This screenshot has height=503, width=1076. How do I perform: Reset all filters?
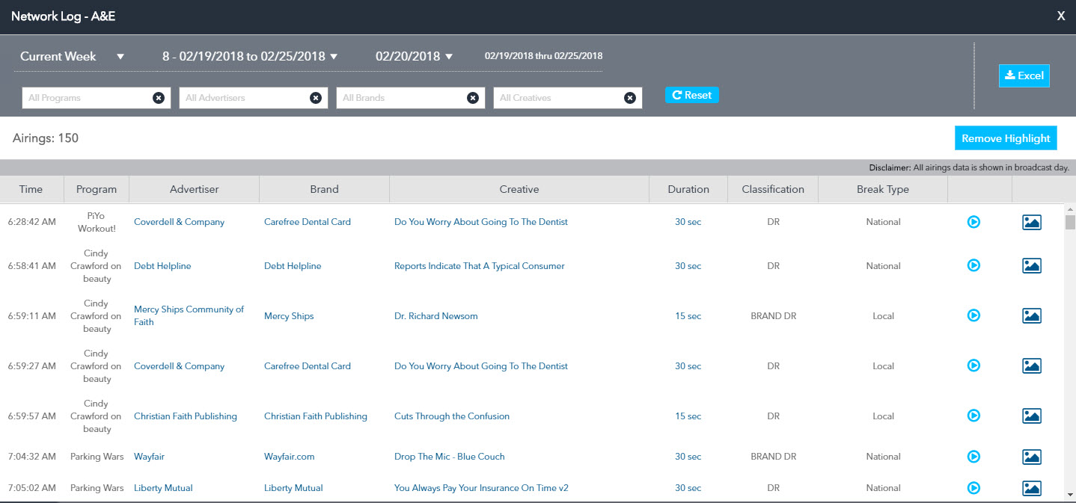coord(692,95)
